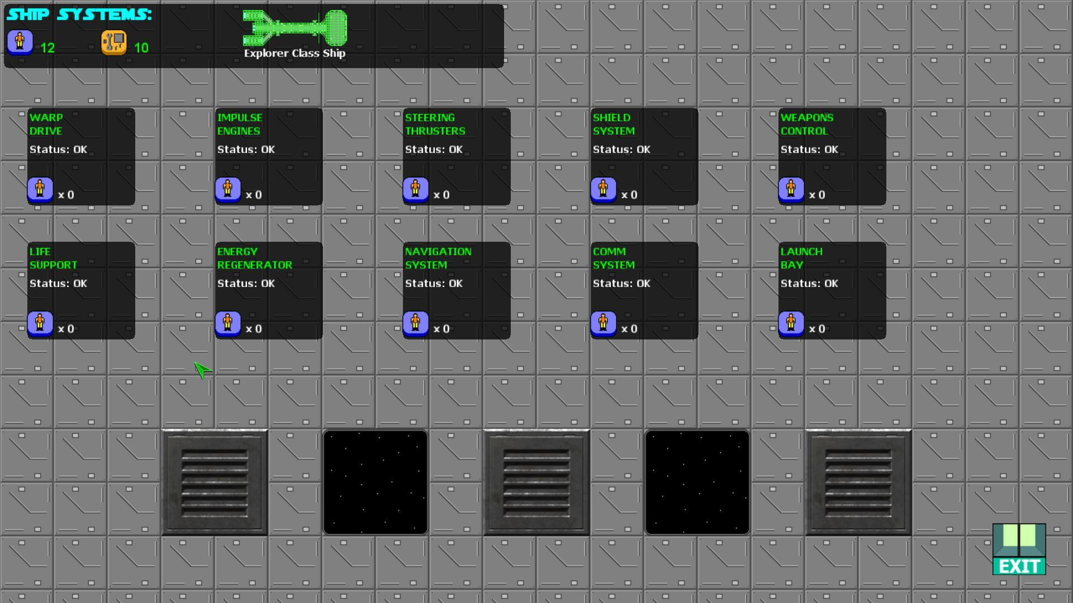Select the LAUNCH BAY title text
The height and width of the screenshot is (603, 1073).
coord(801,258)
